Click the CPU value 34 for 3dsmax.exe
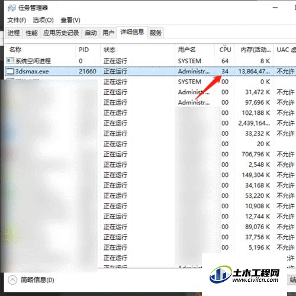Screen dimensions: 296x296 pos(225,71)
